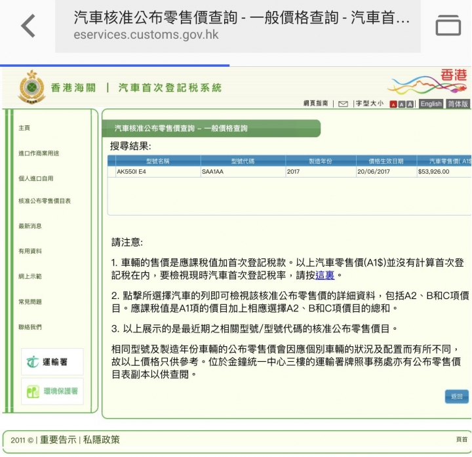
Task: Click the 2017 manufacture year cell
Action: (x=321, y=172)
